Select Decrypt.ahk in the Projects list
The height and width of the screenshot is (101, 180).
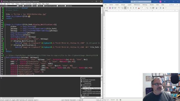point(87,83)
